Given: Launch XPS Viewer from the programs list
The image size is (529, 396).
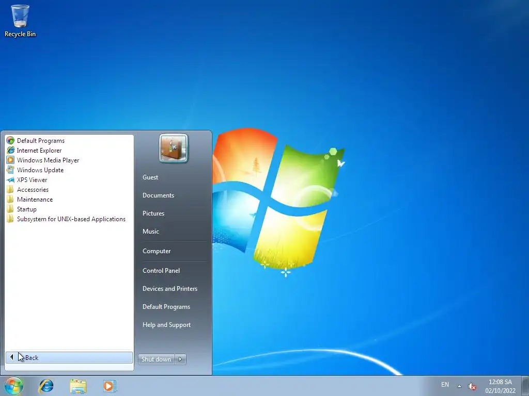Looking at the screenshot, I should [32, 179].
